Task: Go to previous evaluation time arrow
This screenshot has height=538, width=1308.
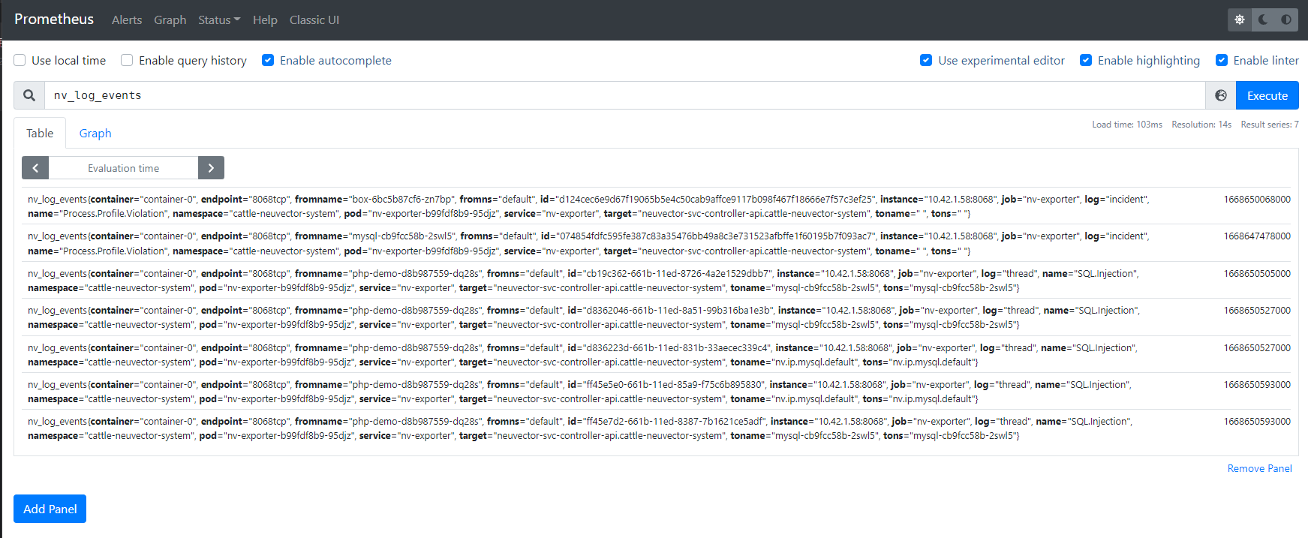Action: click(x=35, y=168)
